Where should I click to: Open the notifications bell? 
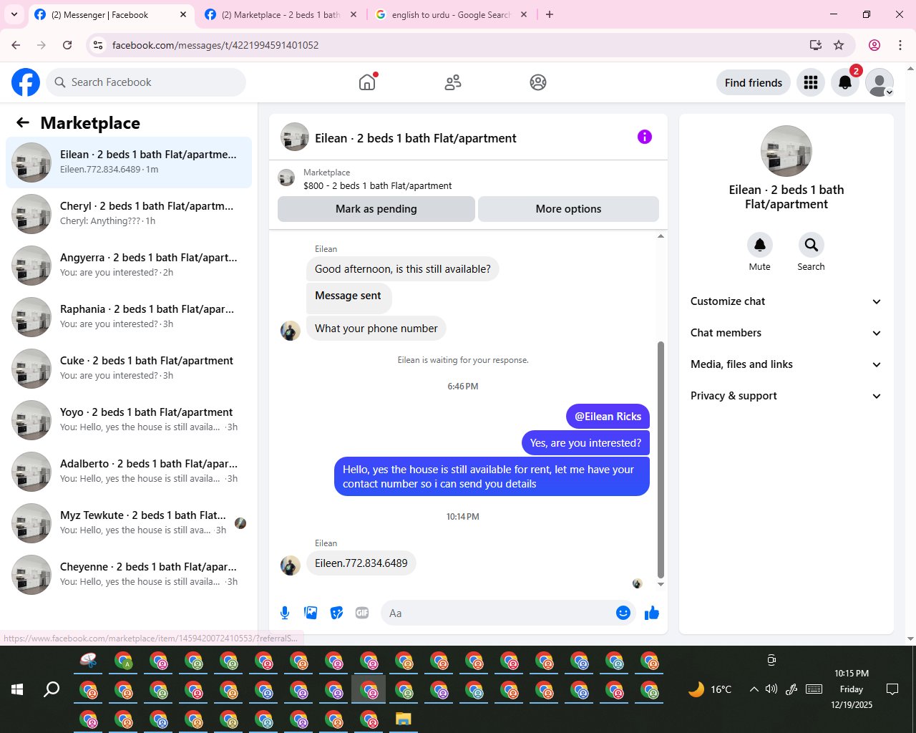click(x=845, y=82)
